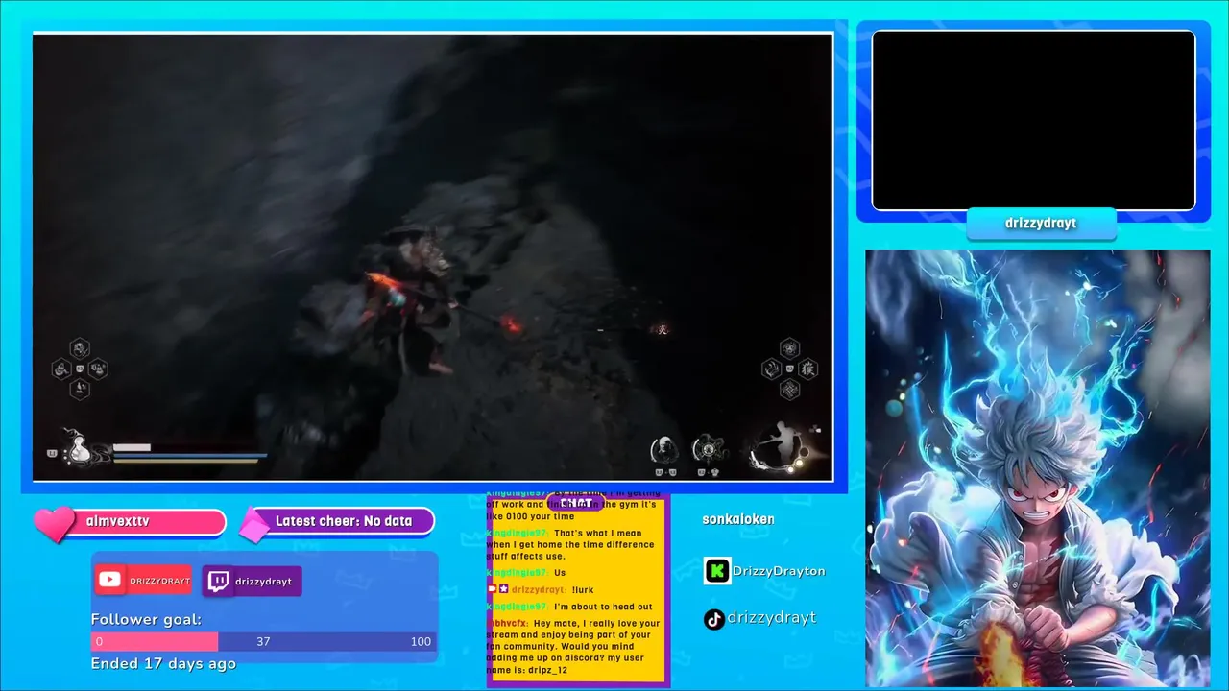The image size is (1229, 691).
Task: Click the white health bar
Action: coord(132,447)
